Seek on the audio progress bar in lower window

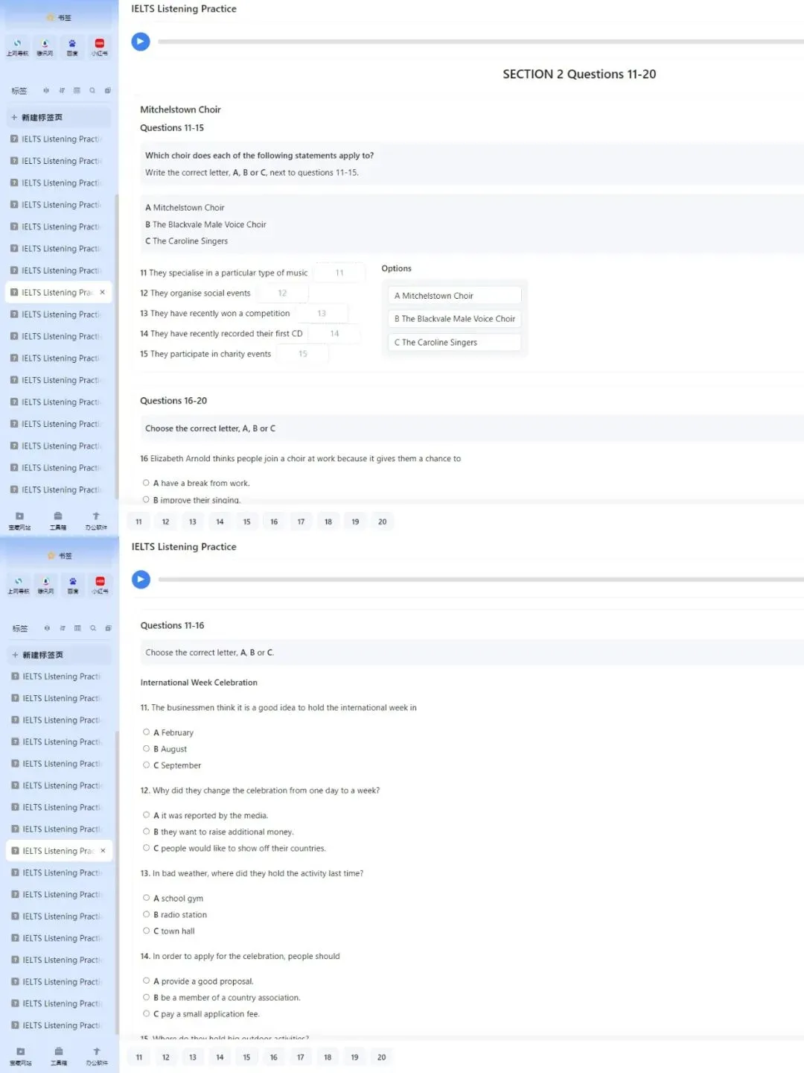click(x=481, y=579)
